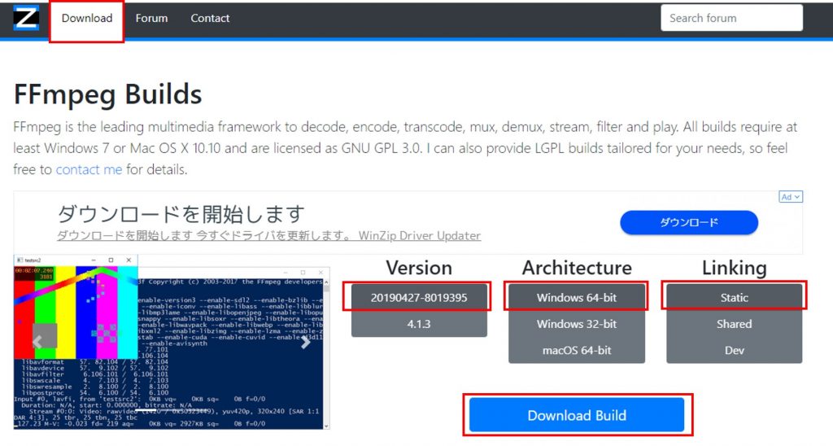The image size is (833, 446).
Task: Open the Download nav tab
Action: [x=87, y=18]
